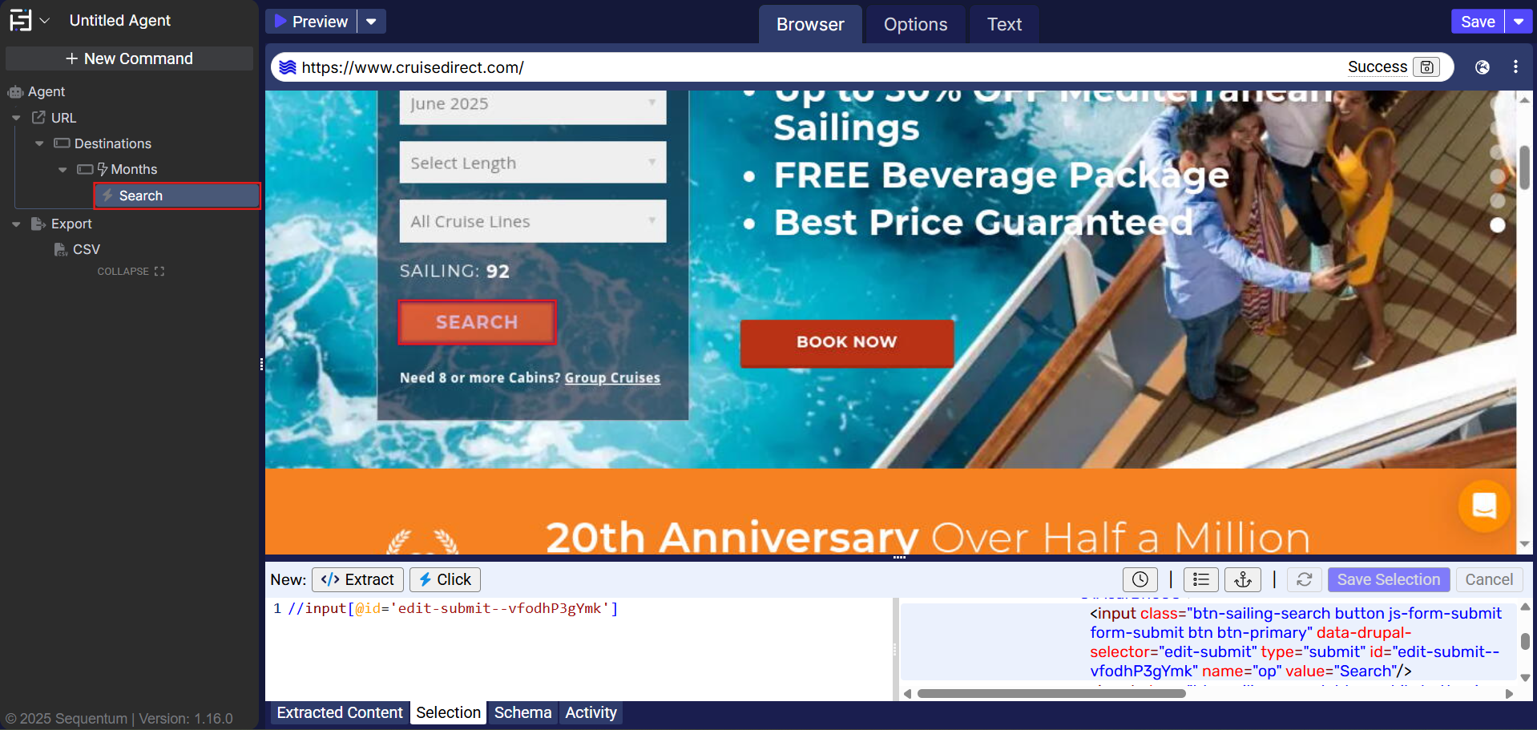Viewport: 1537px width, 730px height.
Task: Click the anchor icon in the selection toolbar
Action: pyautogui.click(x=1243, y=579)
